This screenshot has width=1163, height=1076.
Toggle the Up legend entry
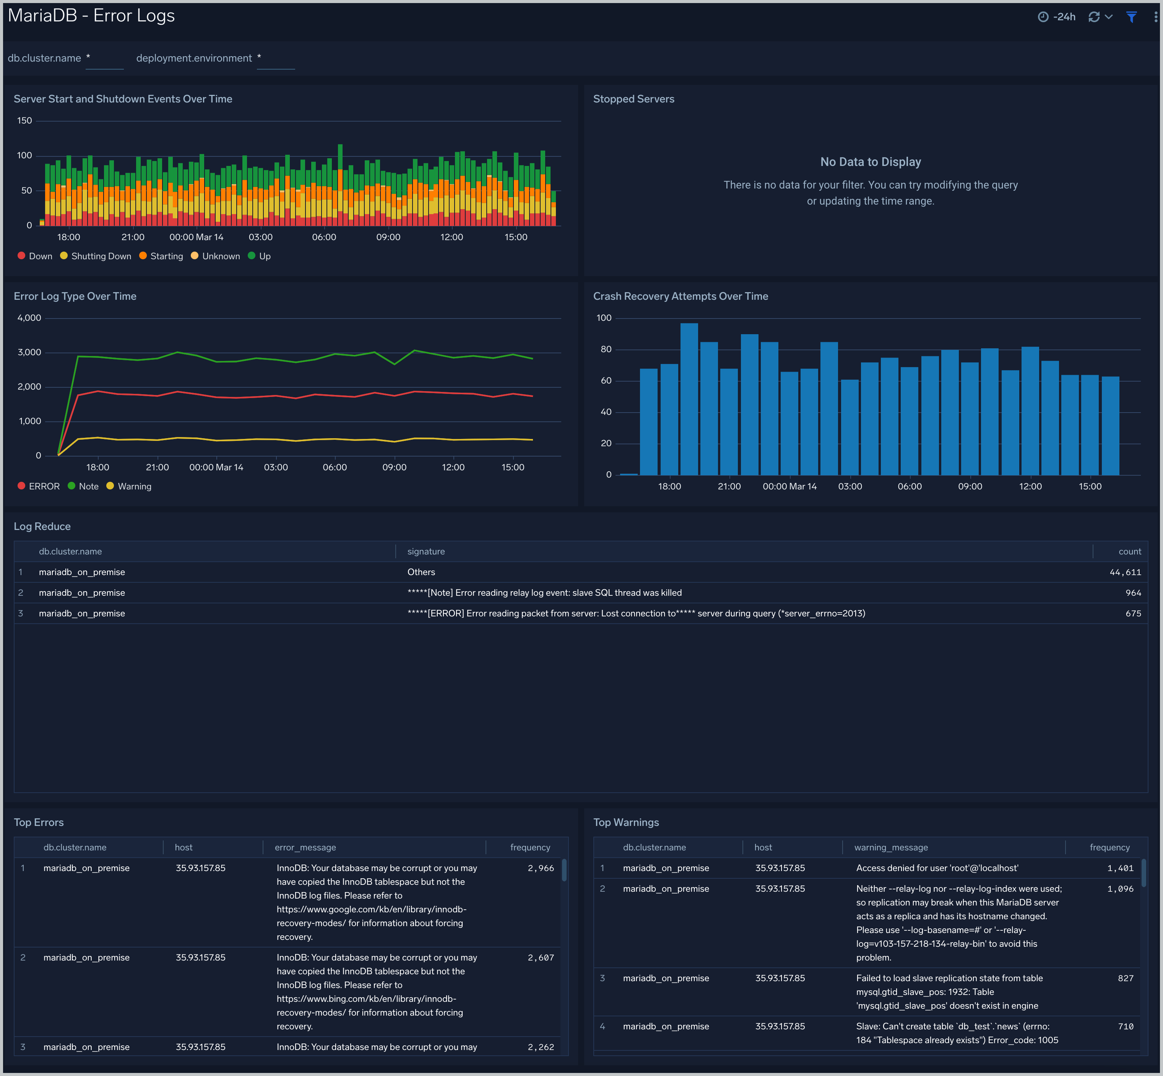(x=264, y=256)
